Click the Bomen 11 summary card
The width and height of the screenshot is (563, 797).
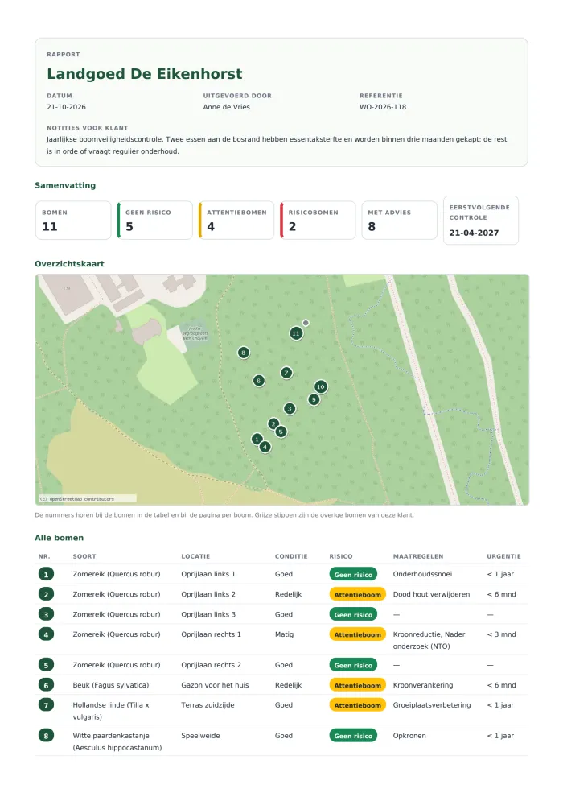pos(73,220)
